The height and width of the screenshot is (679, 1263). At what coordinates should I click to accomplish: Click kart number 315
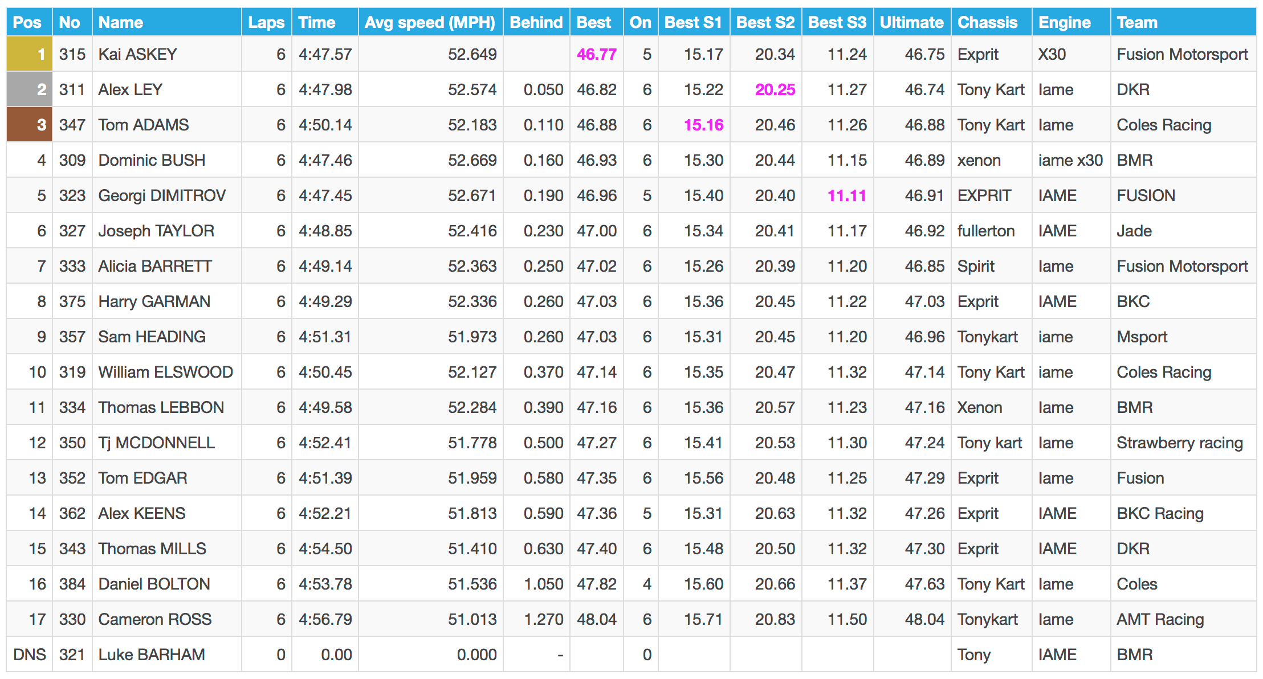click(72, 54)
